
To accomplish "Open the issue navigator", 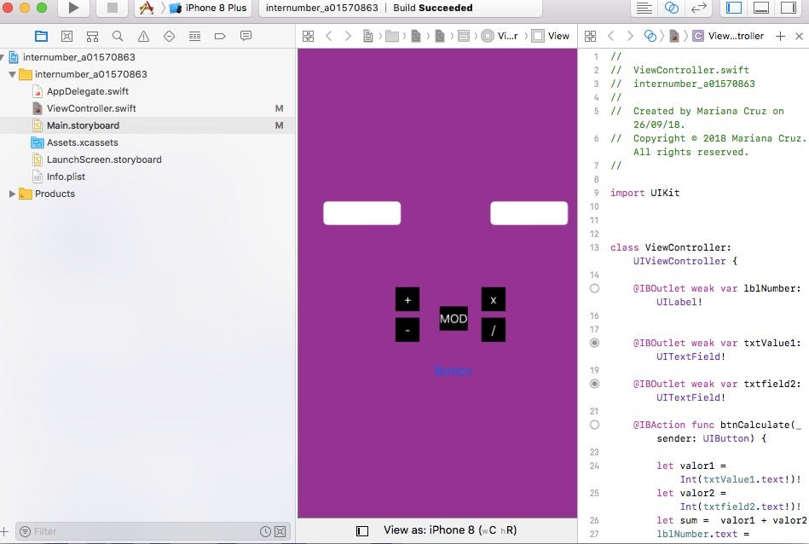I will pyautogui.click(x=143, y=36).
